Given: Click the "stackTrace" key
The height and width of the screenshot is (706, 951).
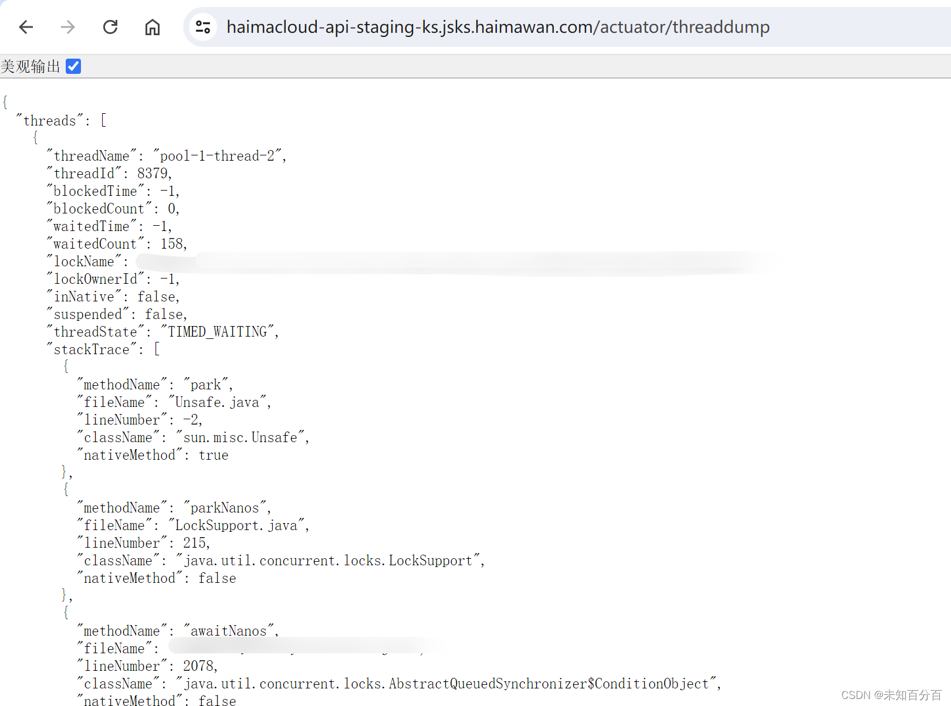Looking at the screenshot, I should [92, 349].
